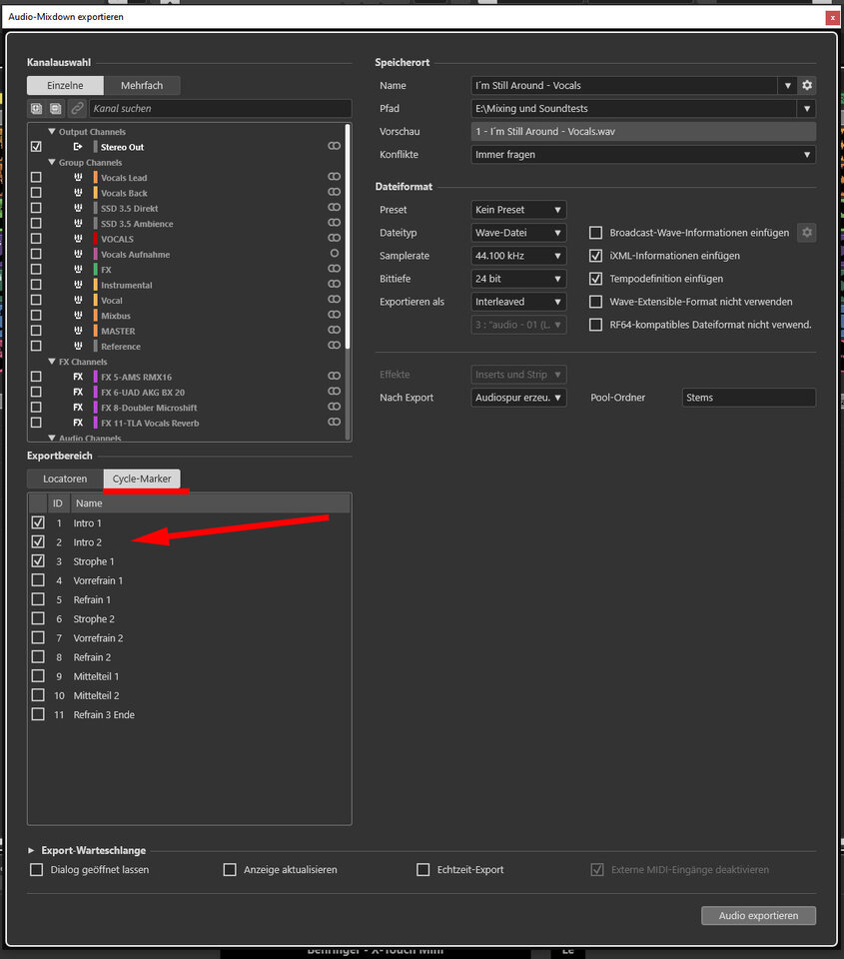Open Samplerate dropdown showing 44.100 kHz
Viewport: 844px width, 959px height.
point(518,256)
